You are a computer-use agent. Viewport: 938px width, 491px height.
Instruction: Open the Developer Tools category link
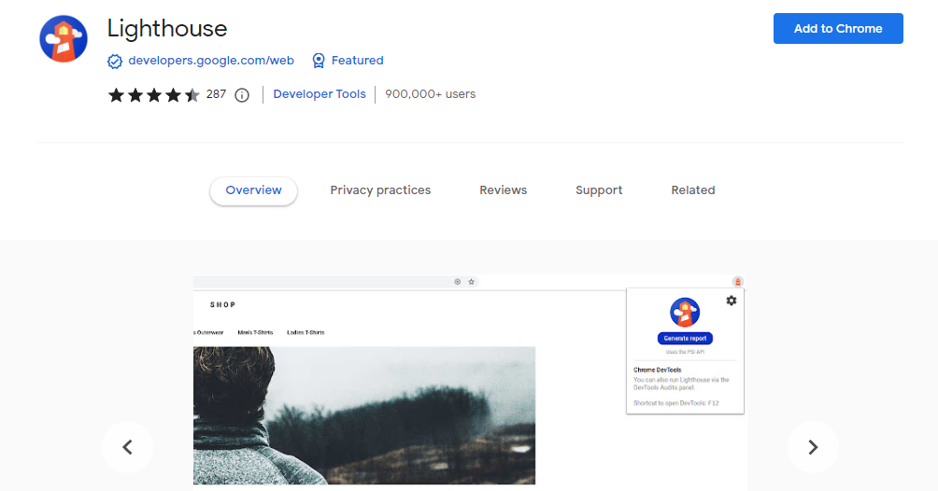pos(320,94)
